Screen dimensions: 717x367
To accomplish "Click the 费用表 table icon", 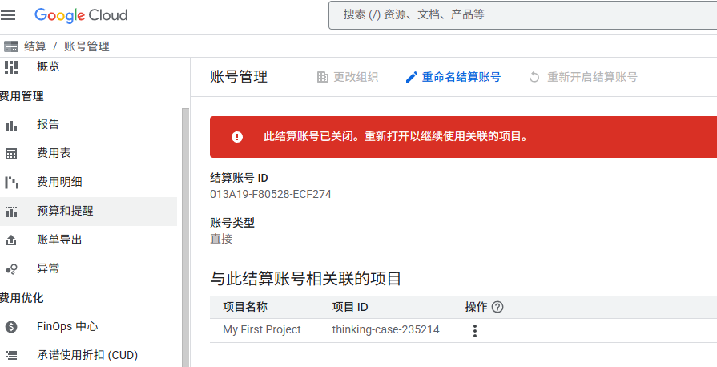I will pos(11,154).
